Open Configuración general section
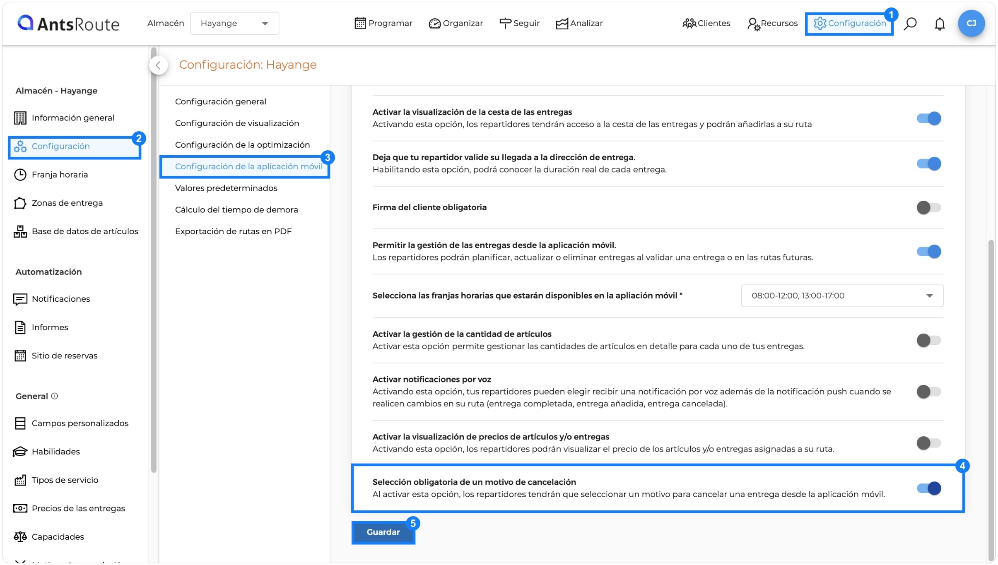 tap(220, 101)
